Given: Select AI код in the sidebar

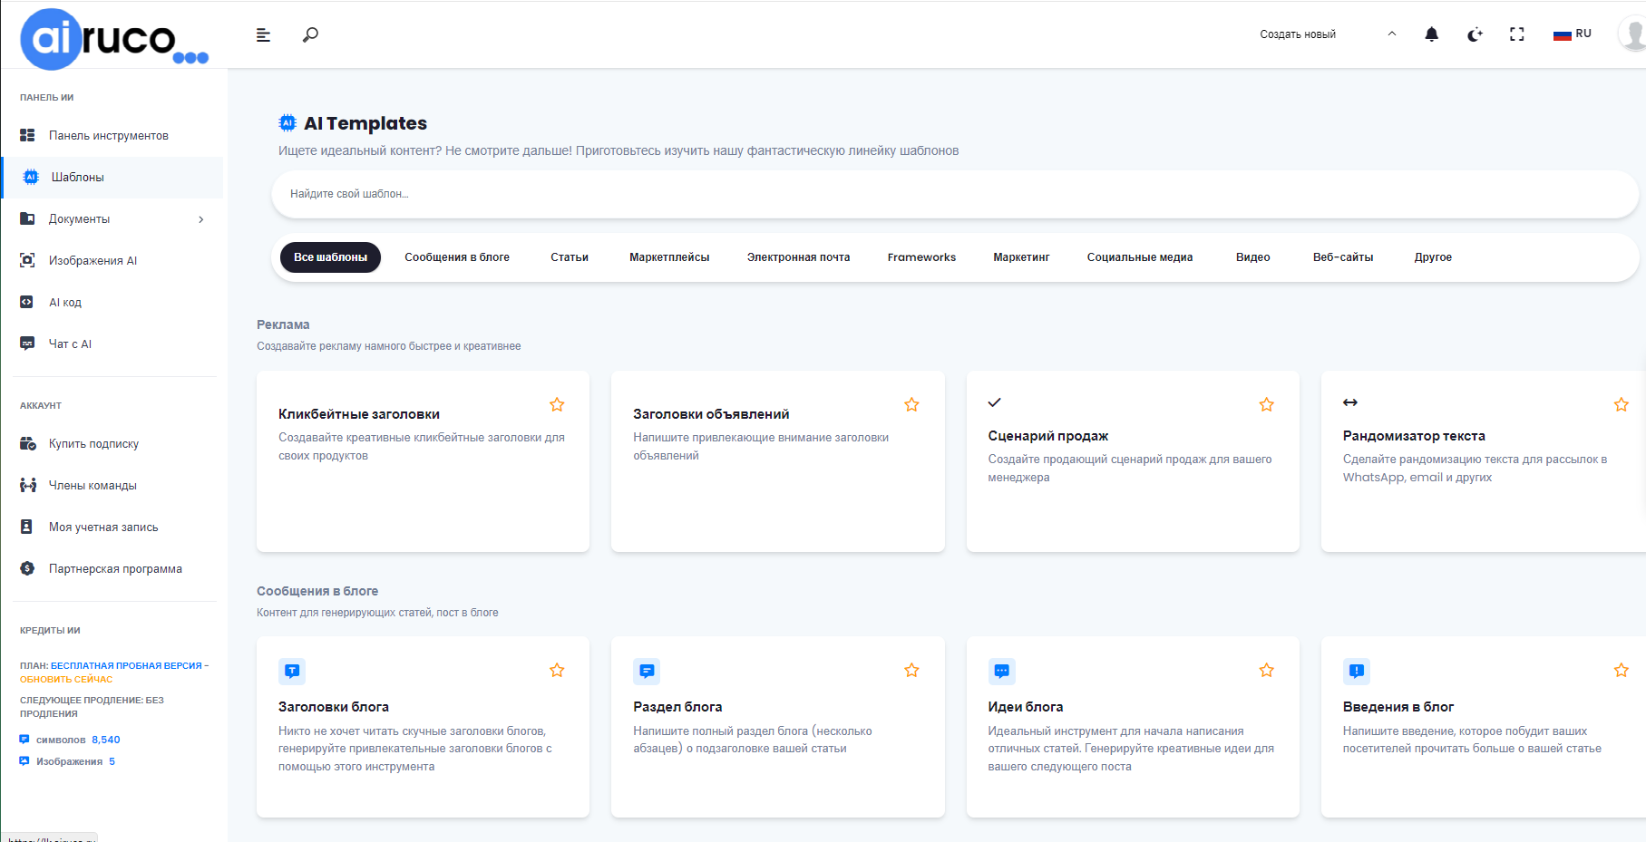Looking at the screenshot, I should (x=68, y=302).
